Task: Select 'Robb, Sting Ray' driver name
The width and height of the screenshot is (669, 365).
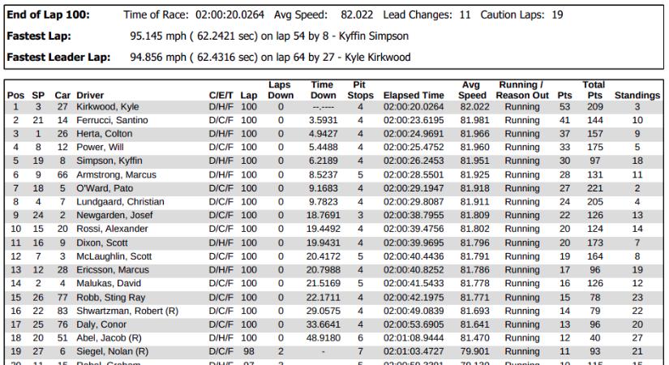Action: pos(111,298)
